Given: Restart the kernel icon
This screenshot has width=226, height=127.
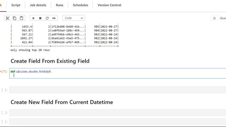Looking at the screenshot, I should pyautogui.click(x=47, y=18).
